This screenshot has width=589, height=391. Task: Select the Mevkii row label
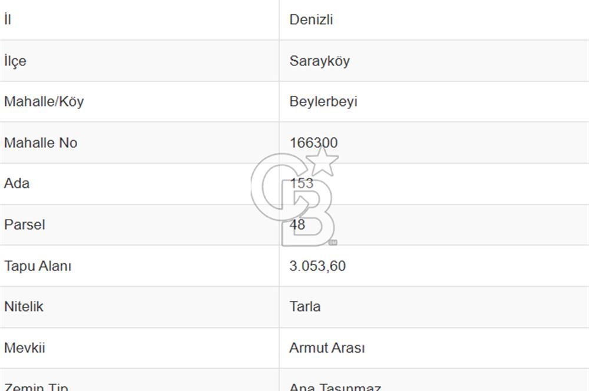pyautogui.click(x=24, y=348)
